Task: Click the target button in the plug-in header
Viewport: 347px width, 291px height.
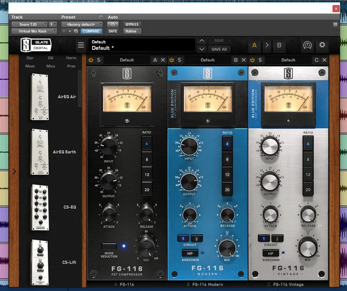Action: pos(335,24)
